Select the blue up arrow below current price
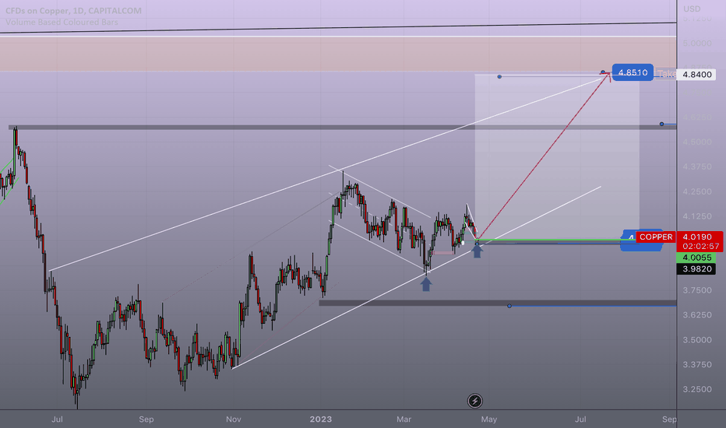The image size is (726, 428). (477, 251)
